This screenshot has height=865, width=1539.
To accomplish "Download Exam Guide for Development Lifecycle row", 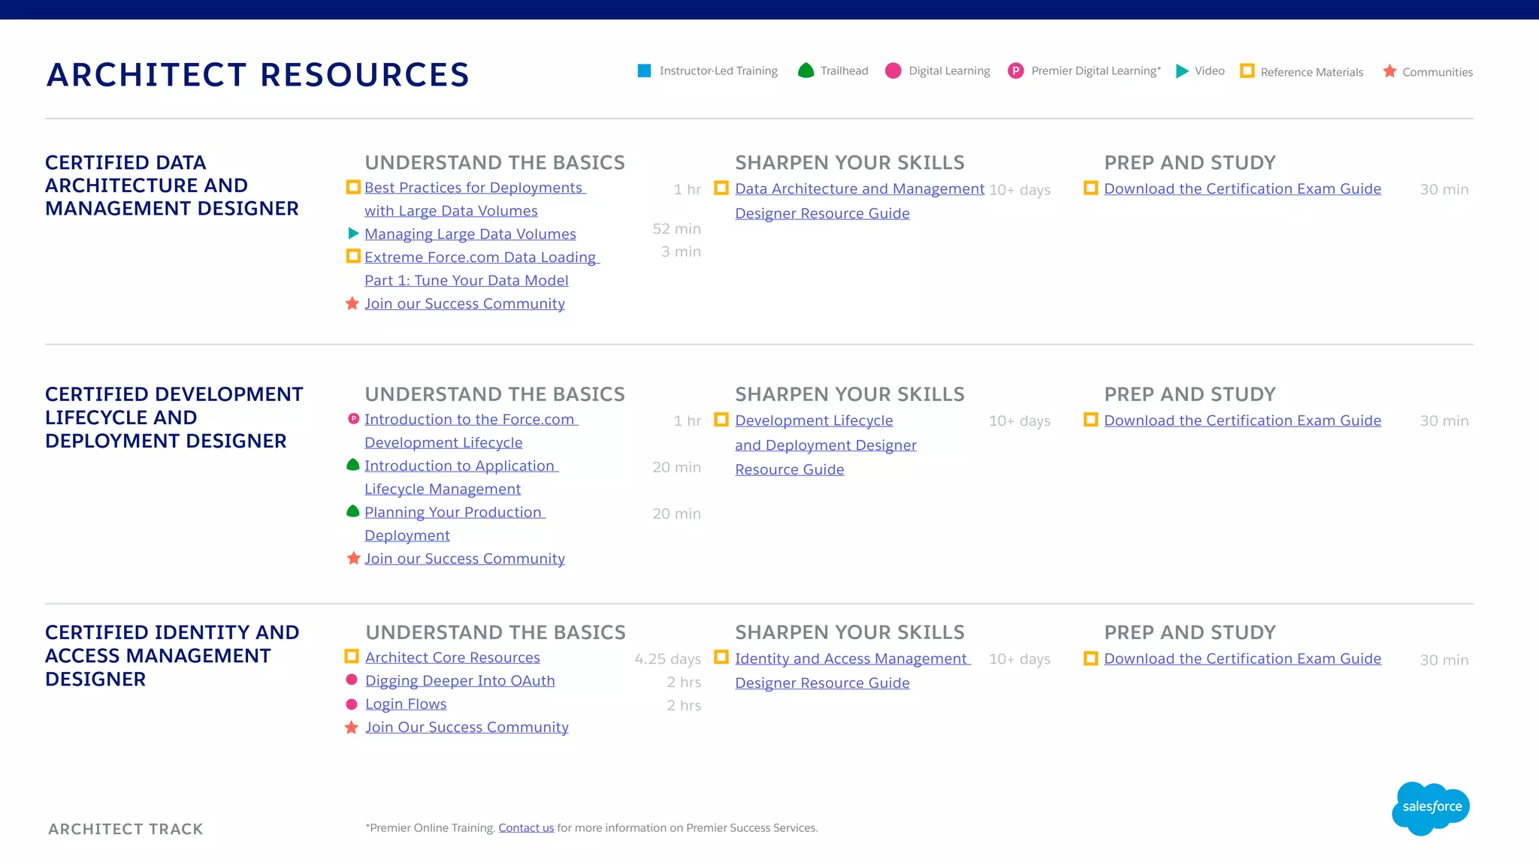I will pyautogui.click(x=1242, y=420).
